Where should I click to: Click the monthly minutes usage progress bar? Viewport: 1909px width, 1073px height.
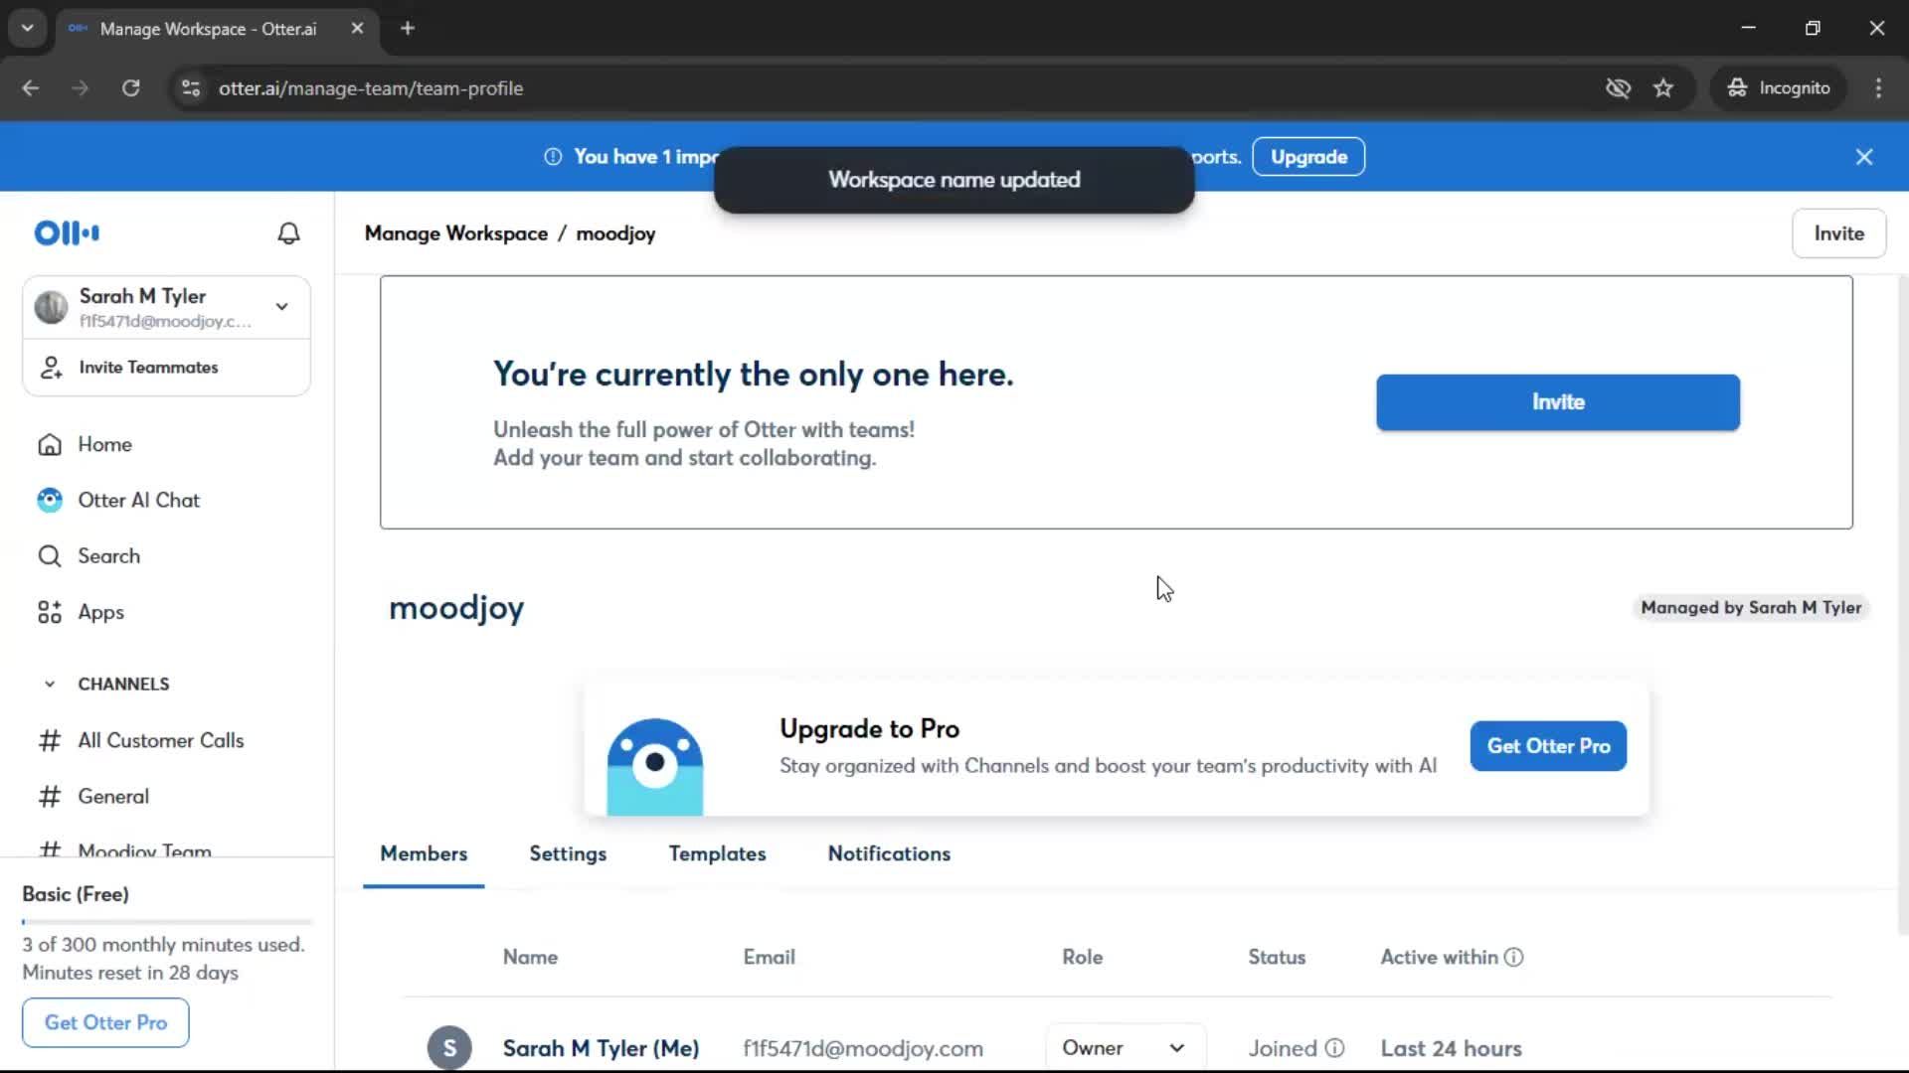pos(166,922)
